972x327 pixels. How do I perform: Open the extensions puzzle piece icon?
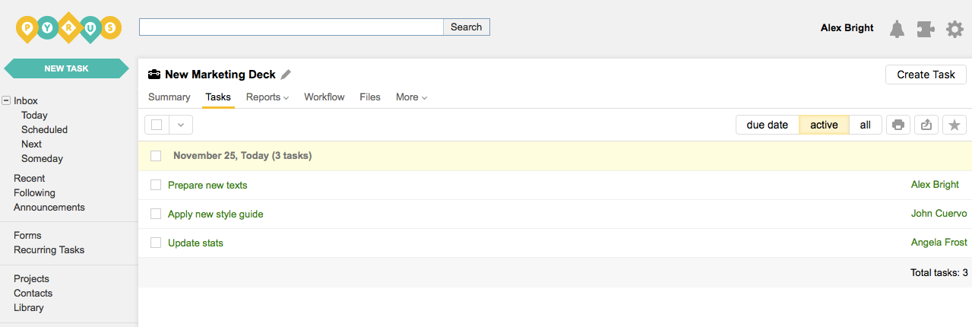926,29
